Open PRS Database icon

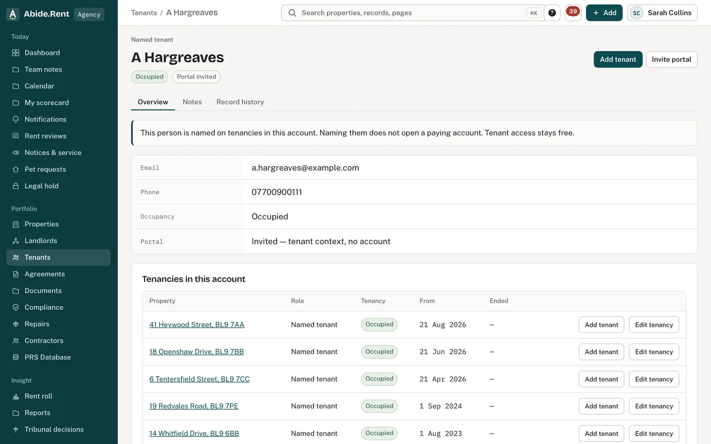point(16,357)
